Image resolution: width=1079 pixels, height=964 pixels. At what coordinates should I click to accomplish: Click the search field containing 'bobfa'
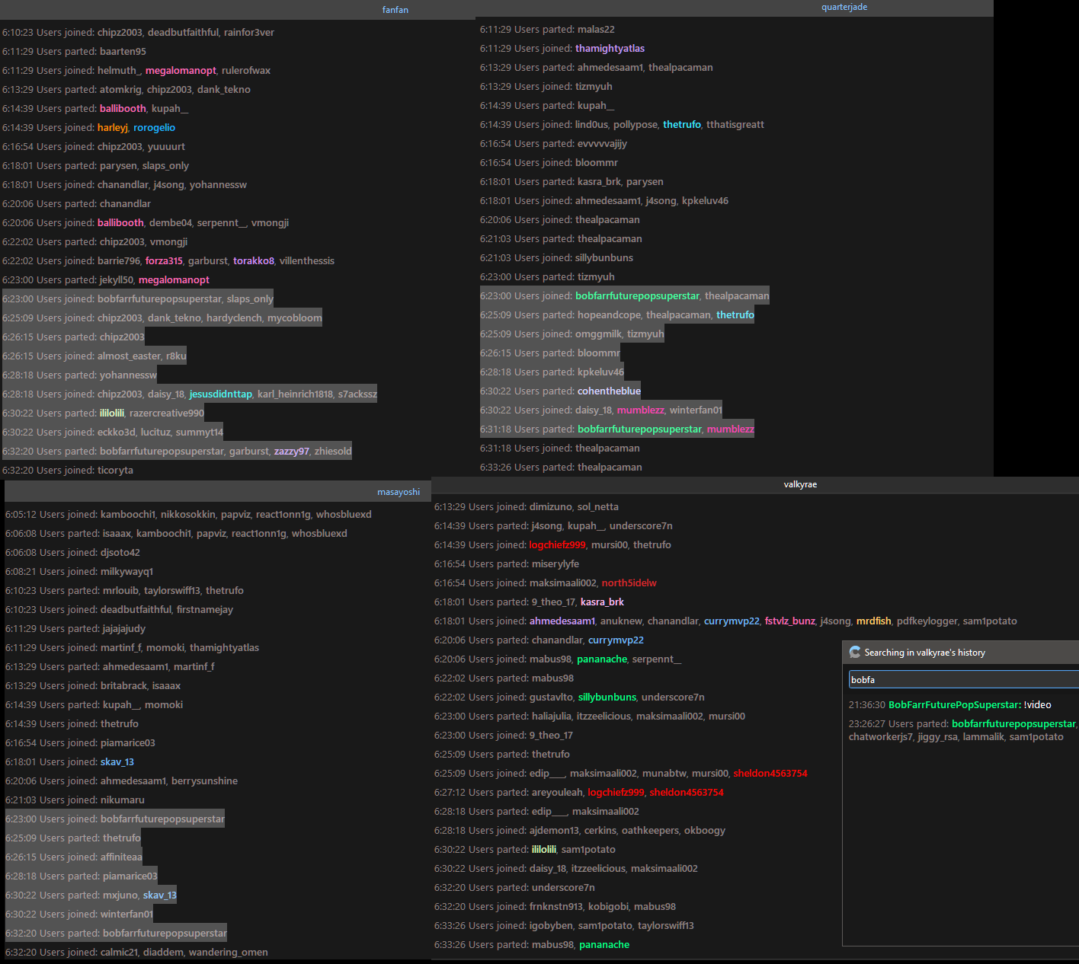[964, 679]
